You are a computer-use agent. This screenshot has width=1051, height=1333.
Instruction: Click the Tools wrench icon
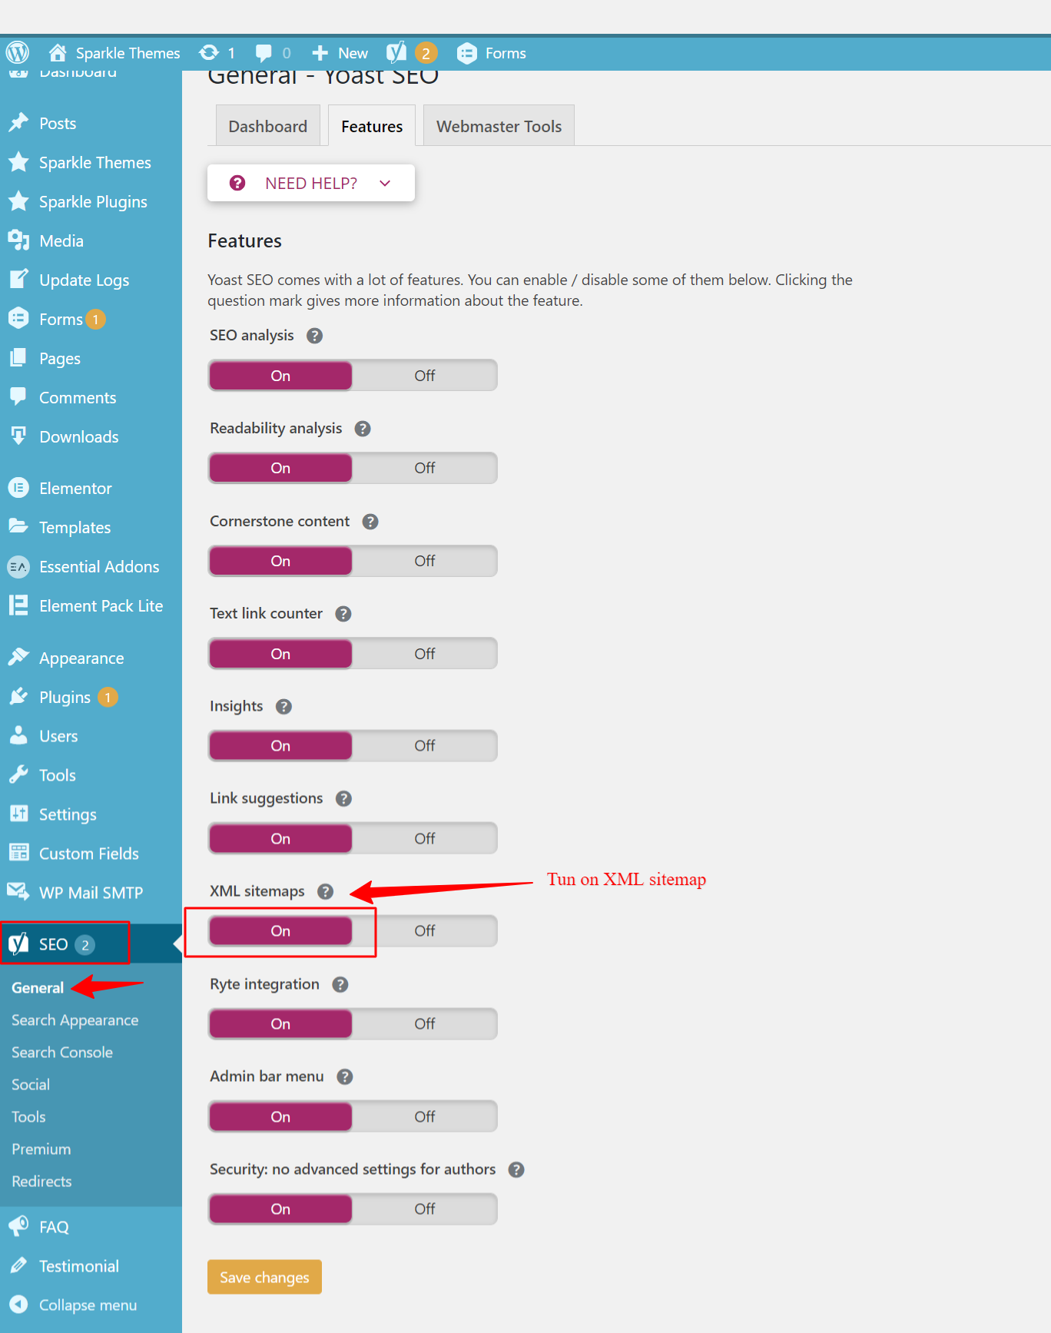click(x=18, y=775)
